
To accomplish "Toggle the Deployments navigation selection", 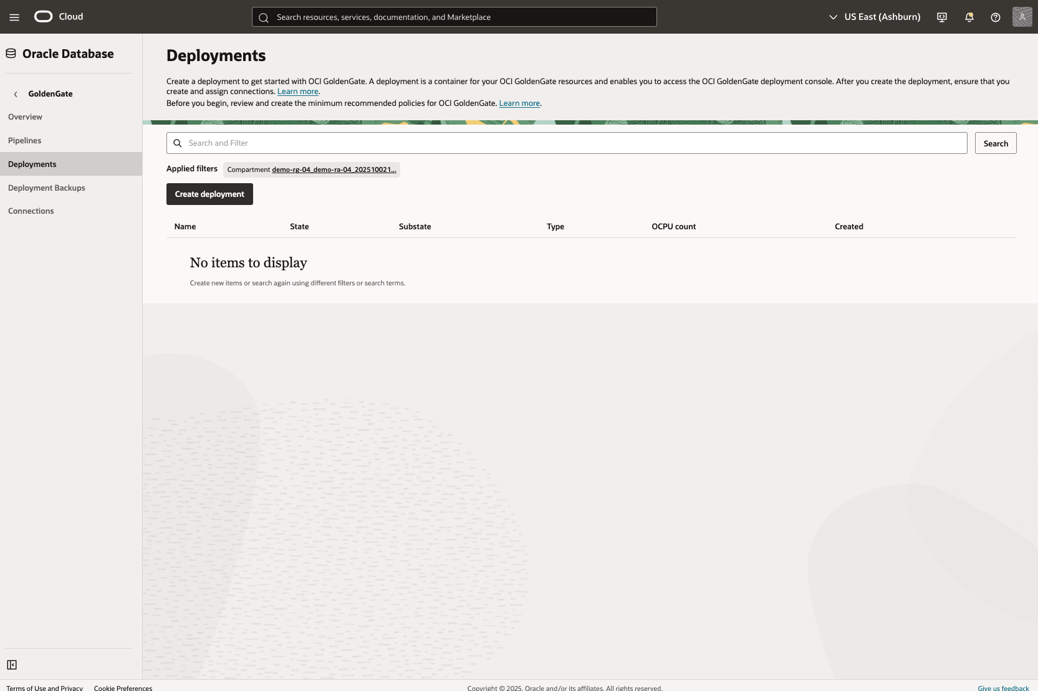I will (32, 164).
